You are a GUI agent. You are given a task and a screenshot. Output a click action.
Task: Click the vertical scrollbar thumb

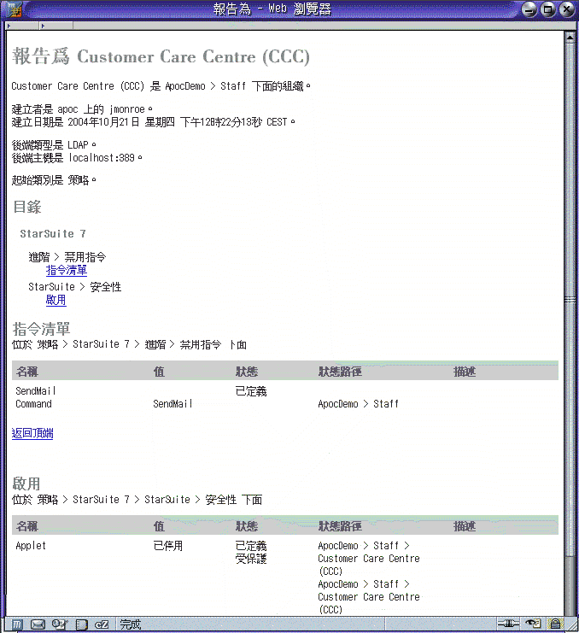tap(570, 300)
